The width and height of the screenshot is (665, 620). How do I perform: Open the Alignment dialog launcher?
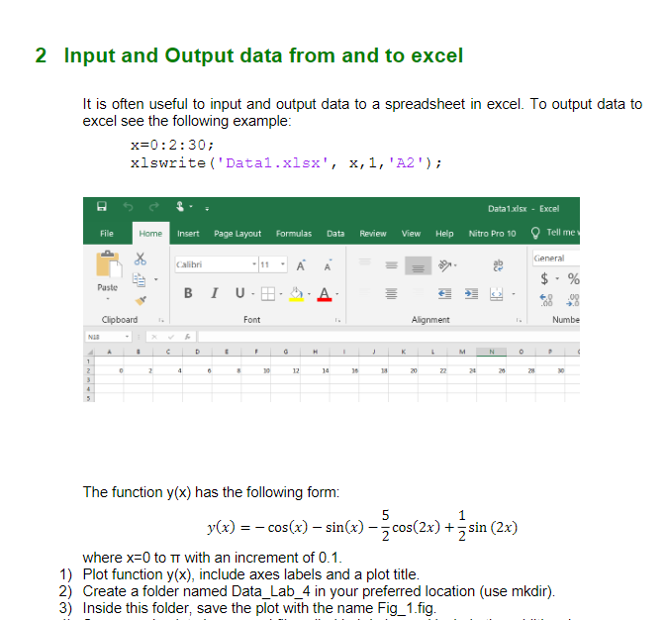[x=519, y=320]
